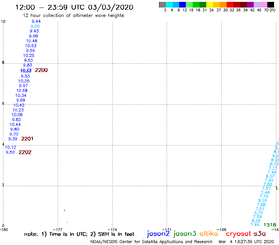Click the -174 longitude axis label
Screen dimensions: 279x245
click(112, 230)
